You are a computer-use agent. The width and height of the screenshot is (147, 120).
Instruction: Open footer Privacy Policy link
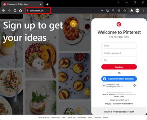click(x=56, y=118)
